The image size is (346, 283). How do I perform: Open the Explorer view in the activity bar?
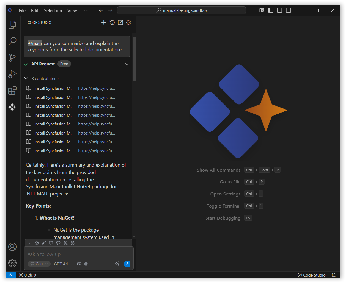12,25
